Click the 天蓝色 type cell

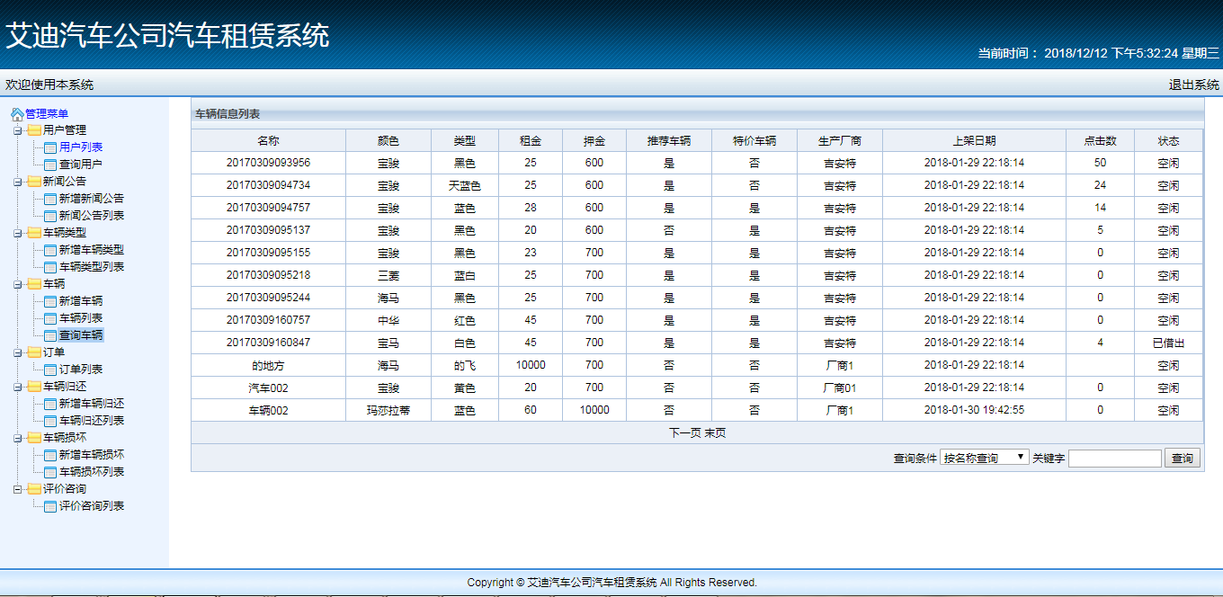click(x=465, y=185)
